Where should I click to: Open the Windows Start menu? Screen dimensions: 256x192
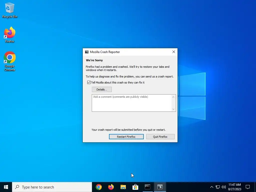6,187
